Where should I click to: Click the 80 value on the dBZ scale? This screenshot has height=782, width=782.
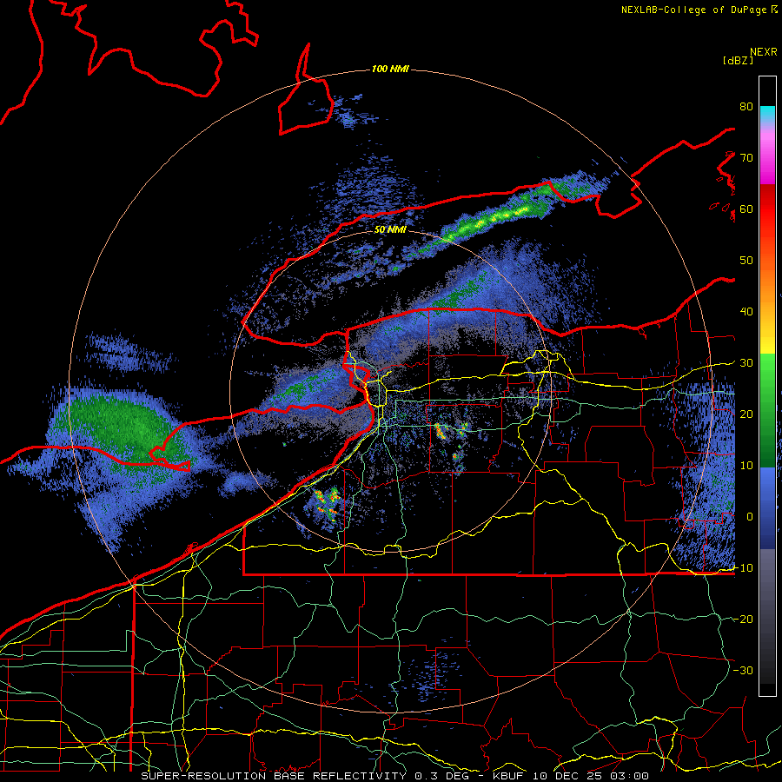(746, 107)
